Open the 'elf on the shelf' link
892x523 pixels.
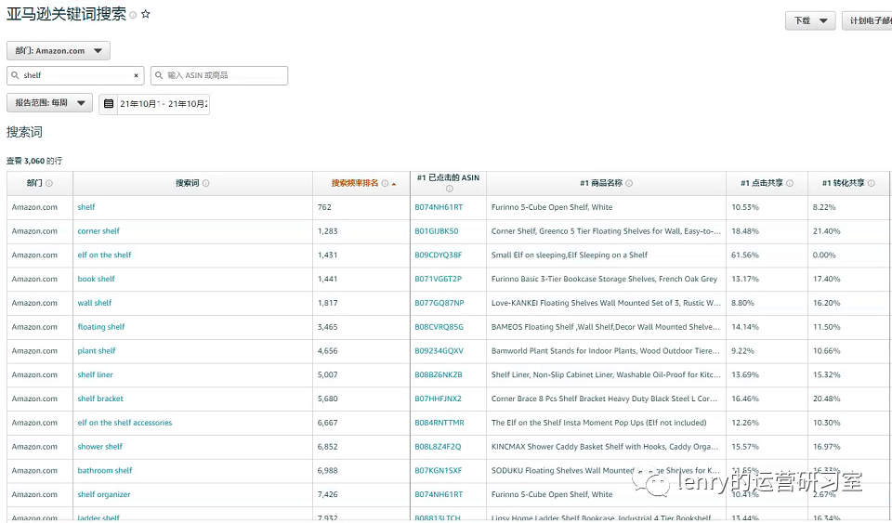pos(104,255)
